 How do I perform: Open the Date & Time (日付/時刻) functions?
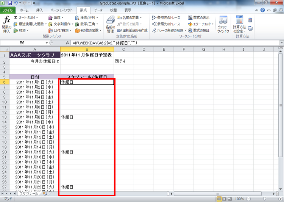coord(60,30)
